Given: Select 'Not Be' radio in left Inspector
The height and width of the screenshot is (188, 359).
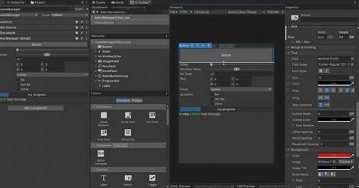Looking at the screenshot, I should click(19, 84).
